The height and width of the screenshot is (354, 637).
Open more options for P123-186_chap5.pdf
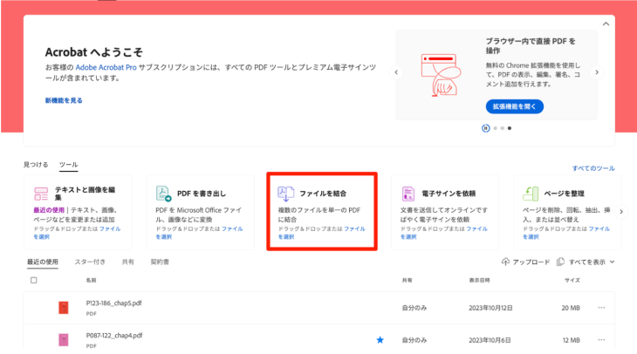click(x=601, y=307)
